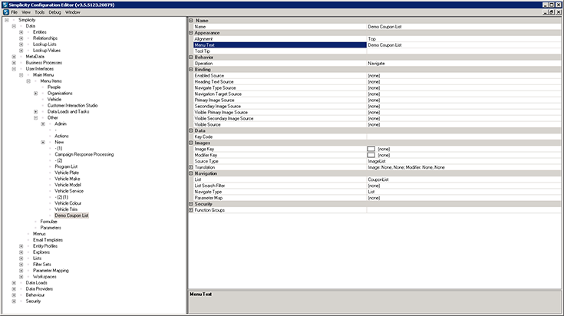Collapse the Menu Items node
This screenshot has height=316, width=564.
pos(28,81)
